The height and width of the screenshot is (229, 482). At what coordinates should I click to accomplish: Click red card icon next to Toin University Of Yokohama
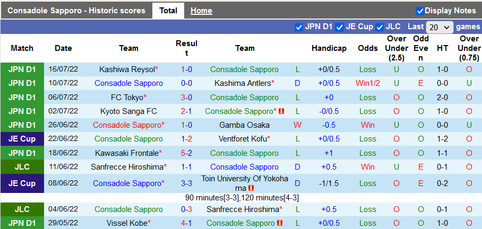click(x=251, y=188)
